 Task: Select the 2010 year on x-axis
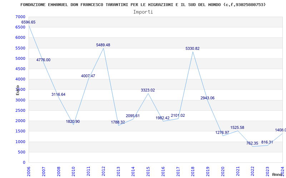[x=74, y=172]
